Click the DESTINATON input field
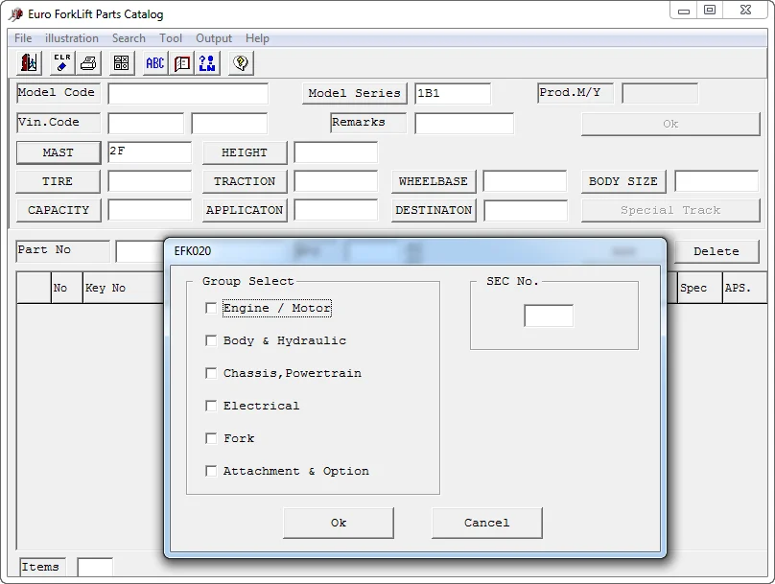This screenshot has height=584, width=775. click(526, 210)
